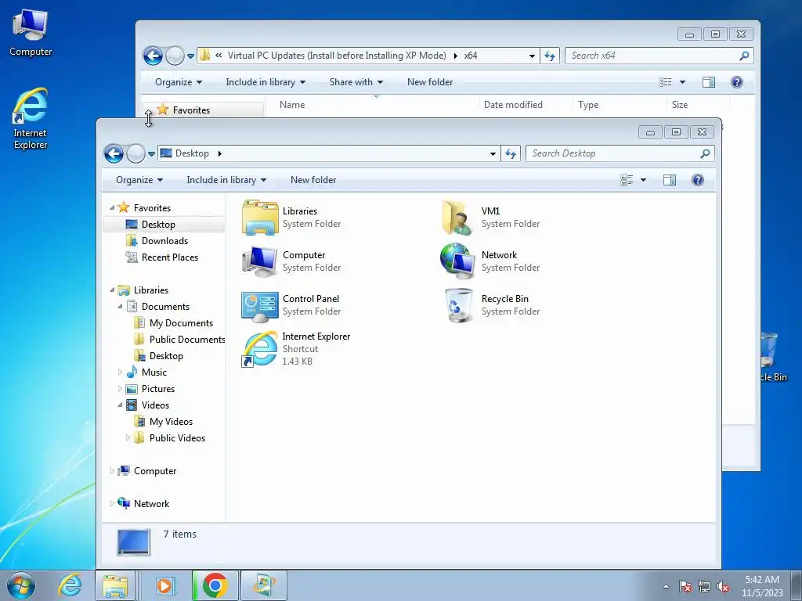Expand the Computer node in navigation pane
The image size is (802, 601).
click(x=112, y=470)
